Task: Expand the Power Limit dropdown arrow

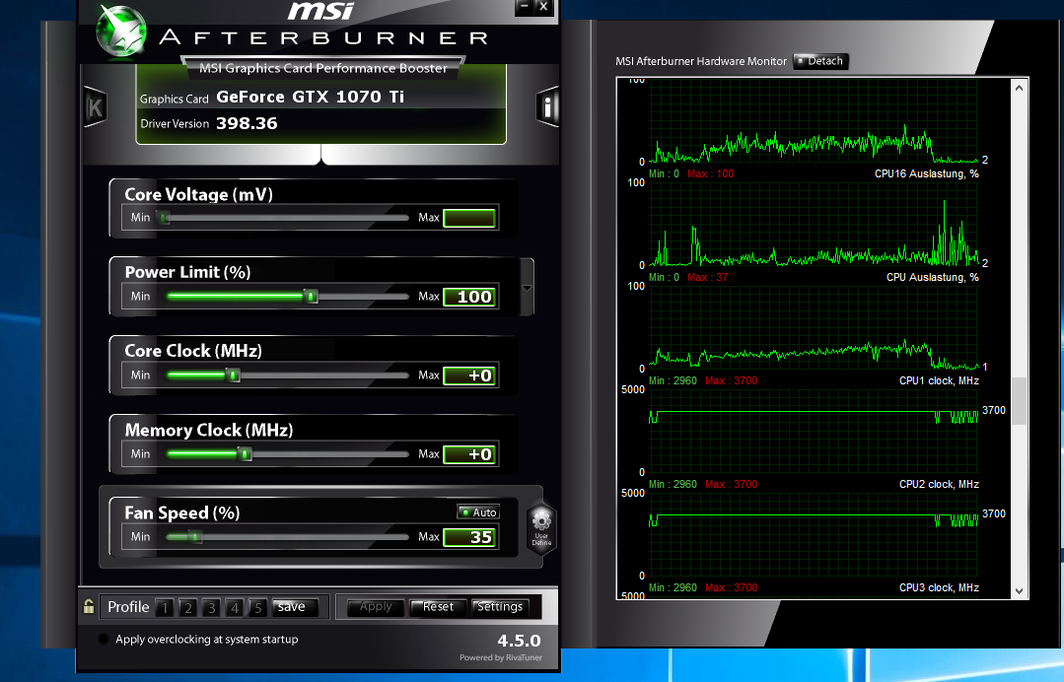Action: pos(527,288)
